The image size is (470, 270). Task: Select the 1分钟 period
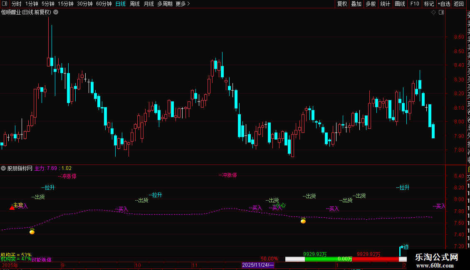point(32,4)
